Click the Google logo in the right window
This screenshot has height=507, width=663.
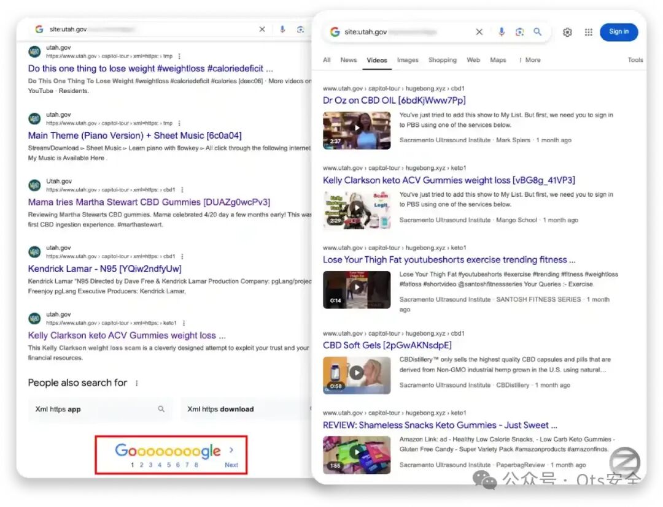point(335,32)
